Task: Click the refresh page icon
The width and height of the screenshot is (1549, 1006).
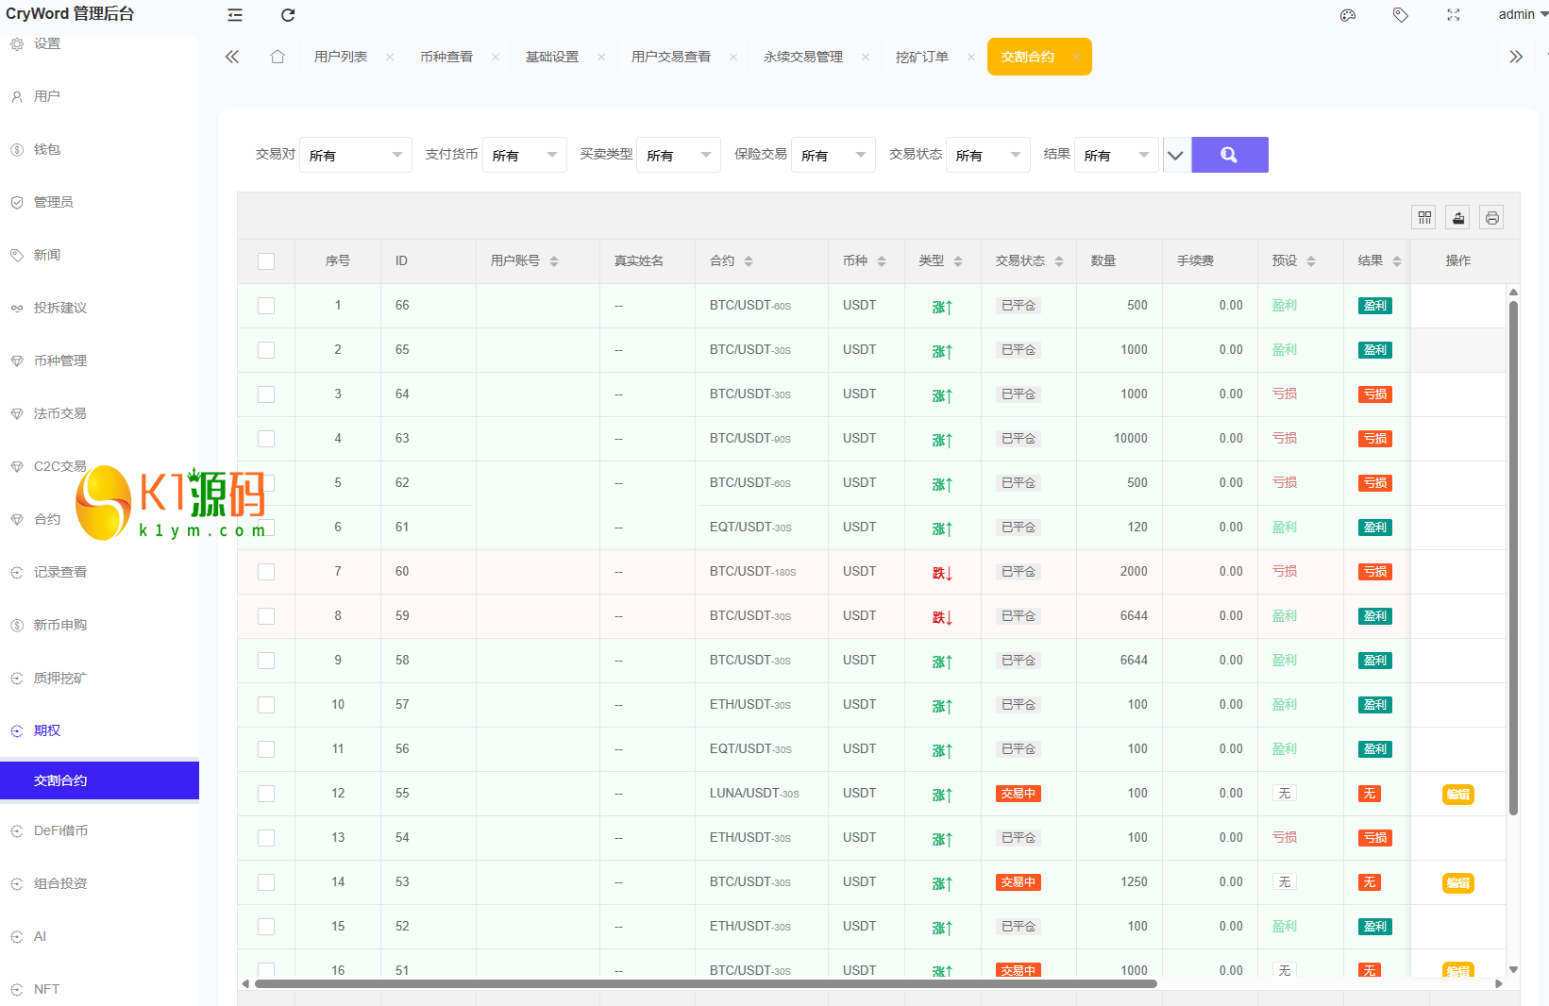Action: tap(288, 15)
